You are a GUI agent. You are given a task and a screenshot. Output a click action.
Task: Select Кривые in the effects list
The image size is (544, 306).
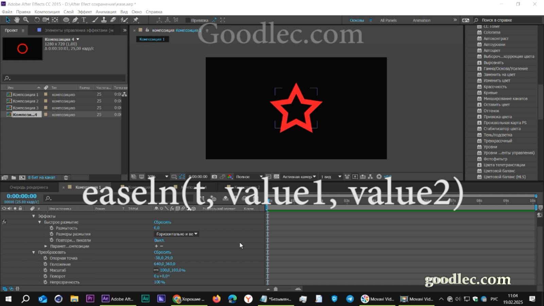coord(490,92)
